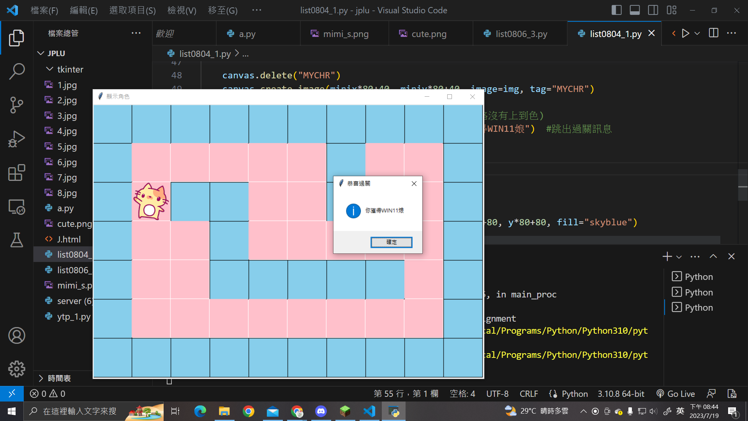Viewport: 748px width, 421px height.
Task: Open the Extensions view
Action: tap(16, 172)
